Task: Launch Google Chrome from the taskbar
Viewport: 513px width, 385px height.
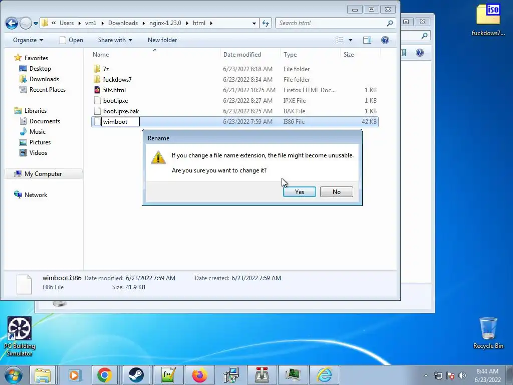Action: (105, 375)
